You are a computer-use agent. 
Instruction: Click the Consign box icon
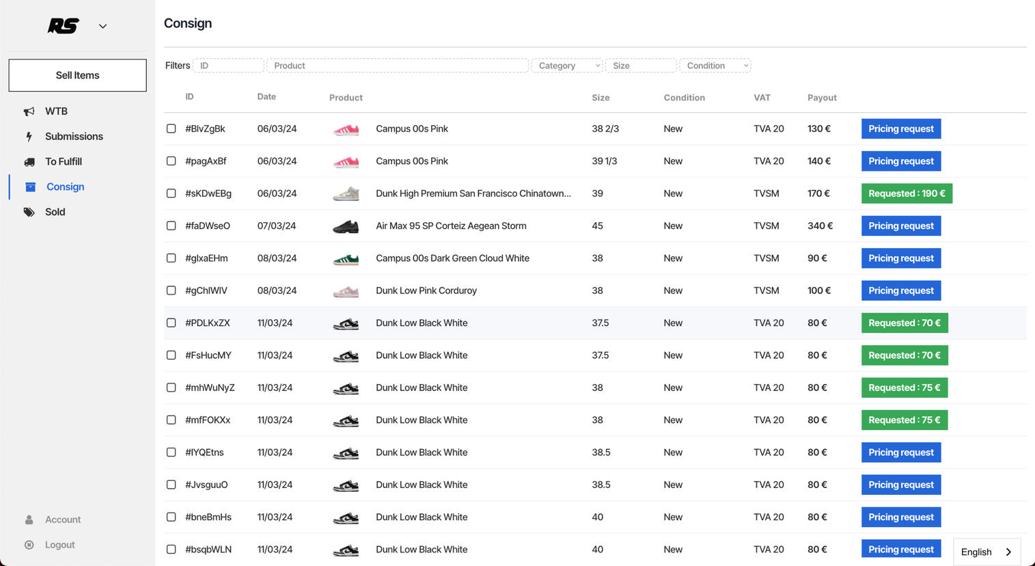(x=30, y=187)
